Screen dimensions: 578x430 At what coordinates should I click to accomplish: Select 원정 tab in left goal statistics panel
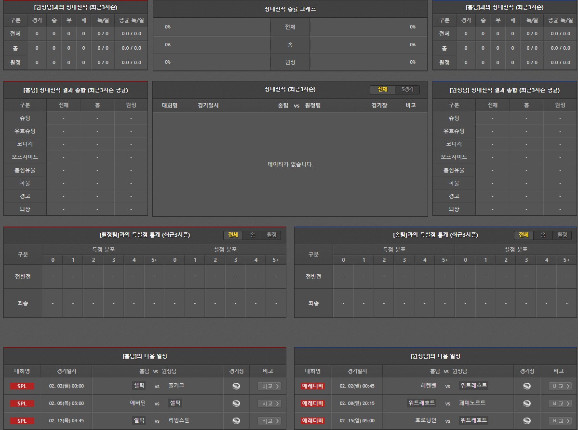point(271,235)
